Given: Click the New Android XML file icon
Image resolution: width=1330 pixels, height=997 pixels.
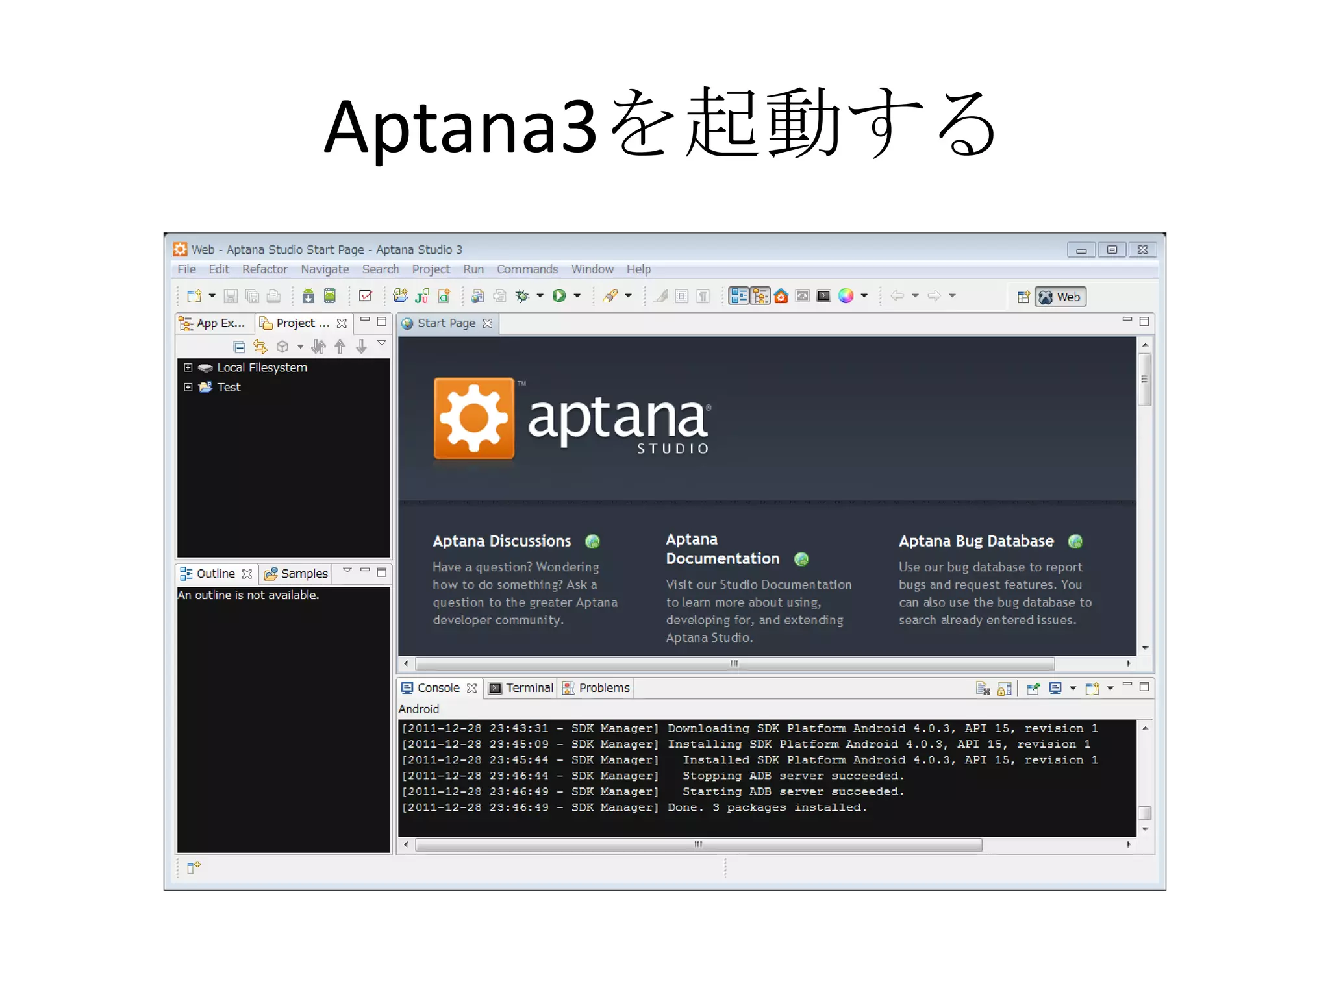Looking at the screenshot, I should pos(444,296).
